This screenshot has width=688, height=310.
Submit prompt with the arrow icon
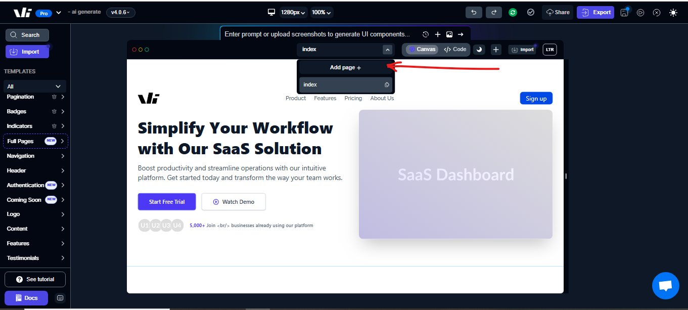coord(461,34)
